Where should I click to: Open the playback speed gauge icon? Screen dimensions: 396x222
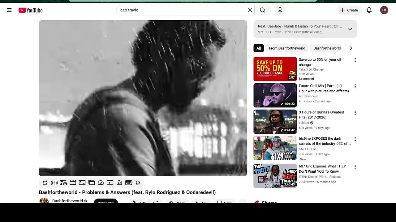tap(101, 183)
